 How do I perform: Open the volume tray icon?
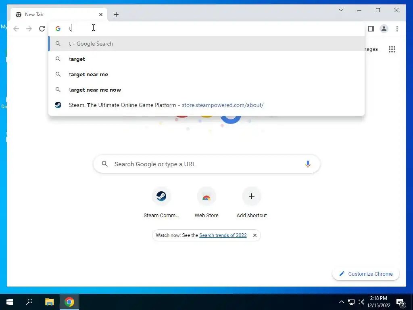point(361,302)
